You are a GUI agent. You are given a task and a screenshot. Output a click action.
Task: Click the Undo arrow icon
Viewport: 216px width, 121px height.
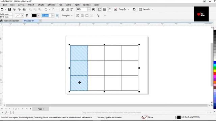[46, 9]
